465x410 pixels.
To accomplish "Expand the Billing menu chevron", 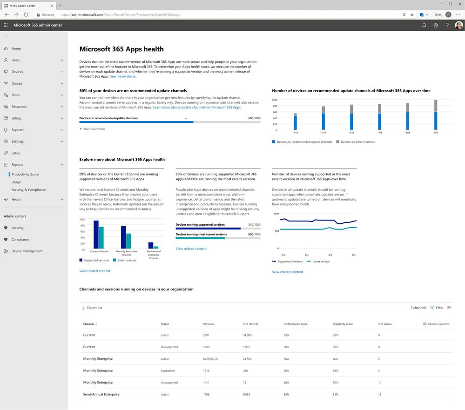I will (x=62, y=118).
